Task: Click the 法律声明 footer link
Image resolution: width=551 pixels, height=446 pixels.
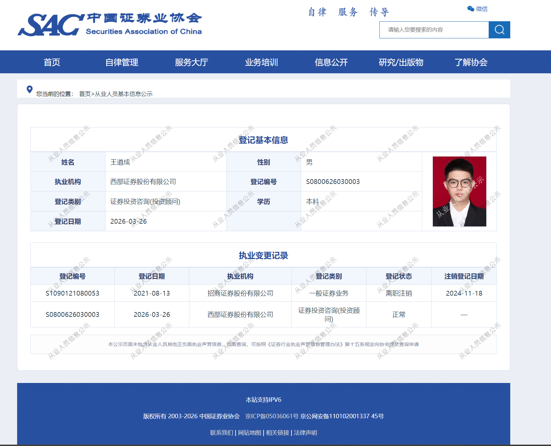Action: click(x=305, y=433)
